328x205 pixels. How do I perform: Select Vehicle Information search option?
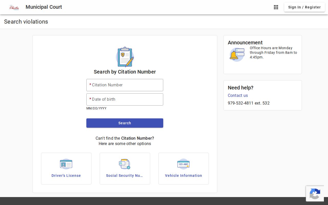183,169
